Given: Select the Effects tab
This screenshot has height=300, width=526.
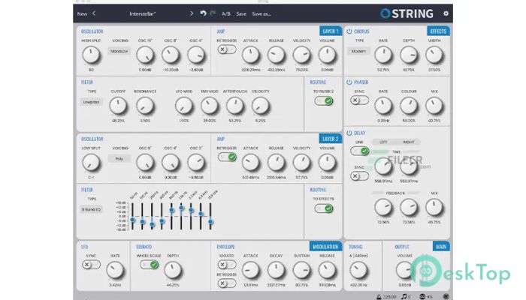Looking at the screenshot, I should (x=438, y=31).
